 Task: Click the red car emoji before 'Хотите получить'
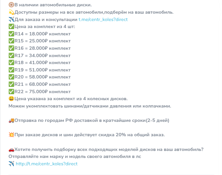[11, 149]
